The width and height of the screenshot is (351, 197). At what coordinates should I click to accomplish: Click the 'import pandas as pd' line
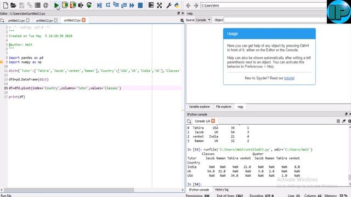26,57
